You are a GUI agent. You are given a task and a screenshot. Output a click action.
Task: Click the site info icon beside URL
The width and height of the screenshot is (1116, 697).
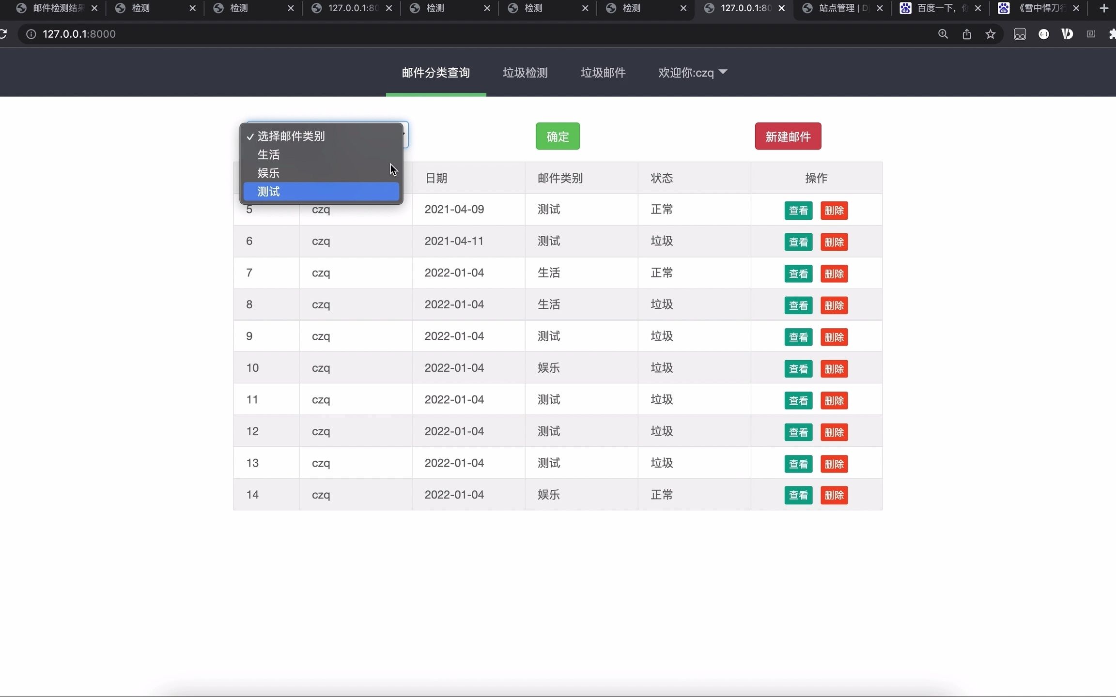point(31,34)
